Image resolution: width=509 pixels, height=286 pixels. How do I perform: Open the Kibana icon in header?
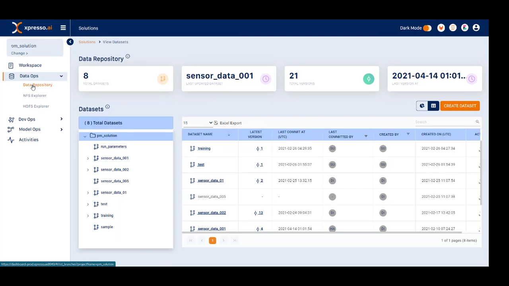coord(464,28)
